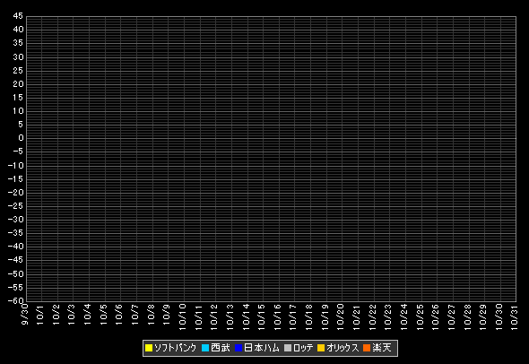The image size is (529, 364).
Task: Click the light blue 西武 legend swatch
Action: tap(205, 348)
